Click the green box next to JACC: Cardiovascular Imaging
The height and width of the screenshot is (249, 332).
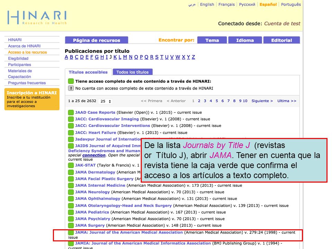(71, 119)
